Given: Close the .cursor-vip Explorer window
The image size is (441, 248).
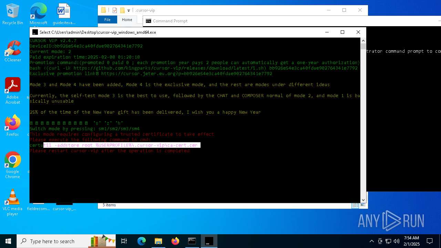Looking at the screenshot, I should 360,10.
